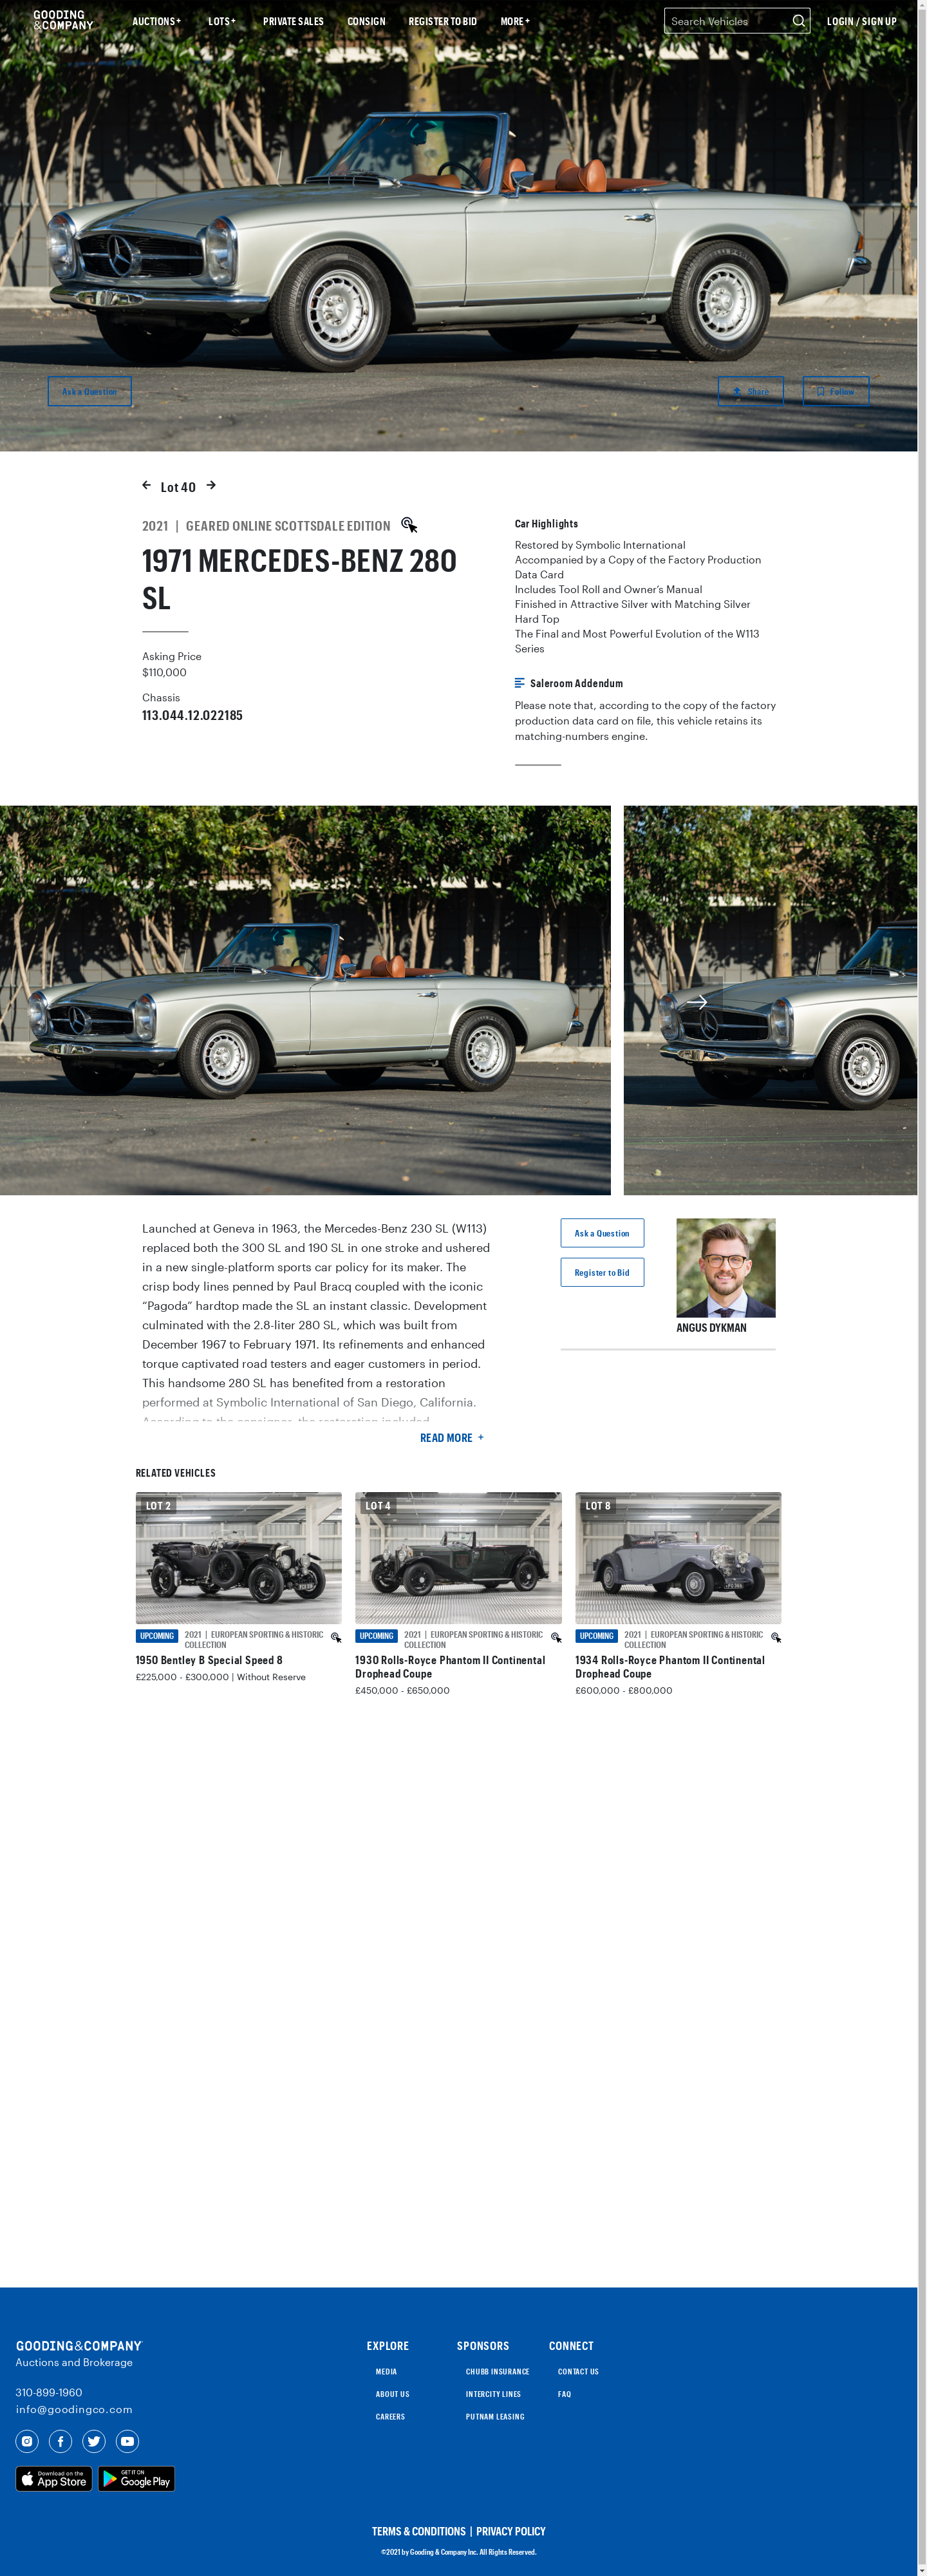Open the 1950 Bentley Lot 2 thumbnail
Image resolution: width=927 pixels, height=2576 pixels.
(x=239, y=1557)
